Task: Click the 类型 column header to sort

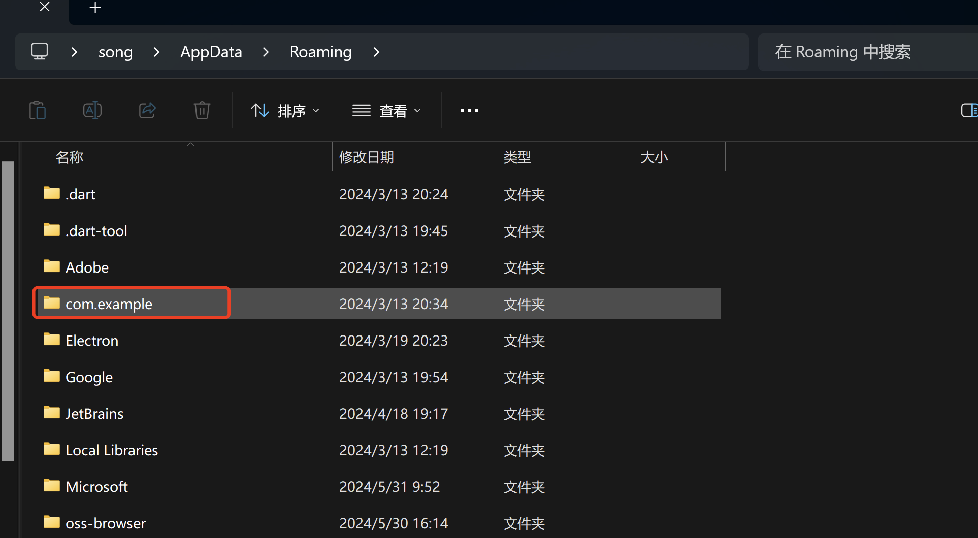Action: pyautogui.click(x=517, y=157)
